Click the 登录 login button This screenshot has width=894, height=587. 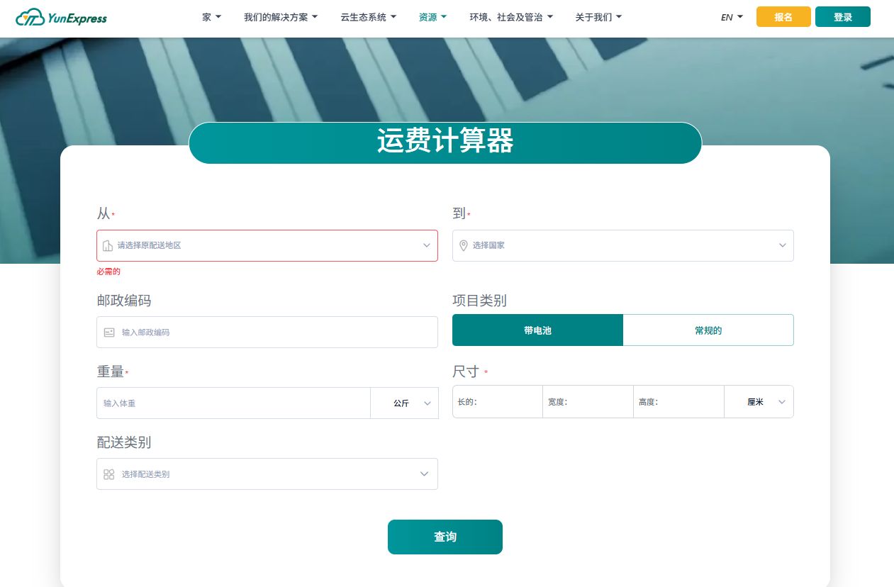pyautogui.click(x=843, y=17)
